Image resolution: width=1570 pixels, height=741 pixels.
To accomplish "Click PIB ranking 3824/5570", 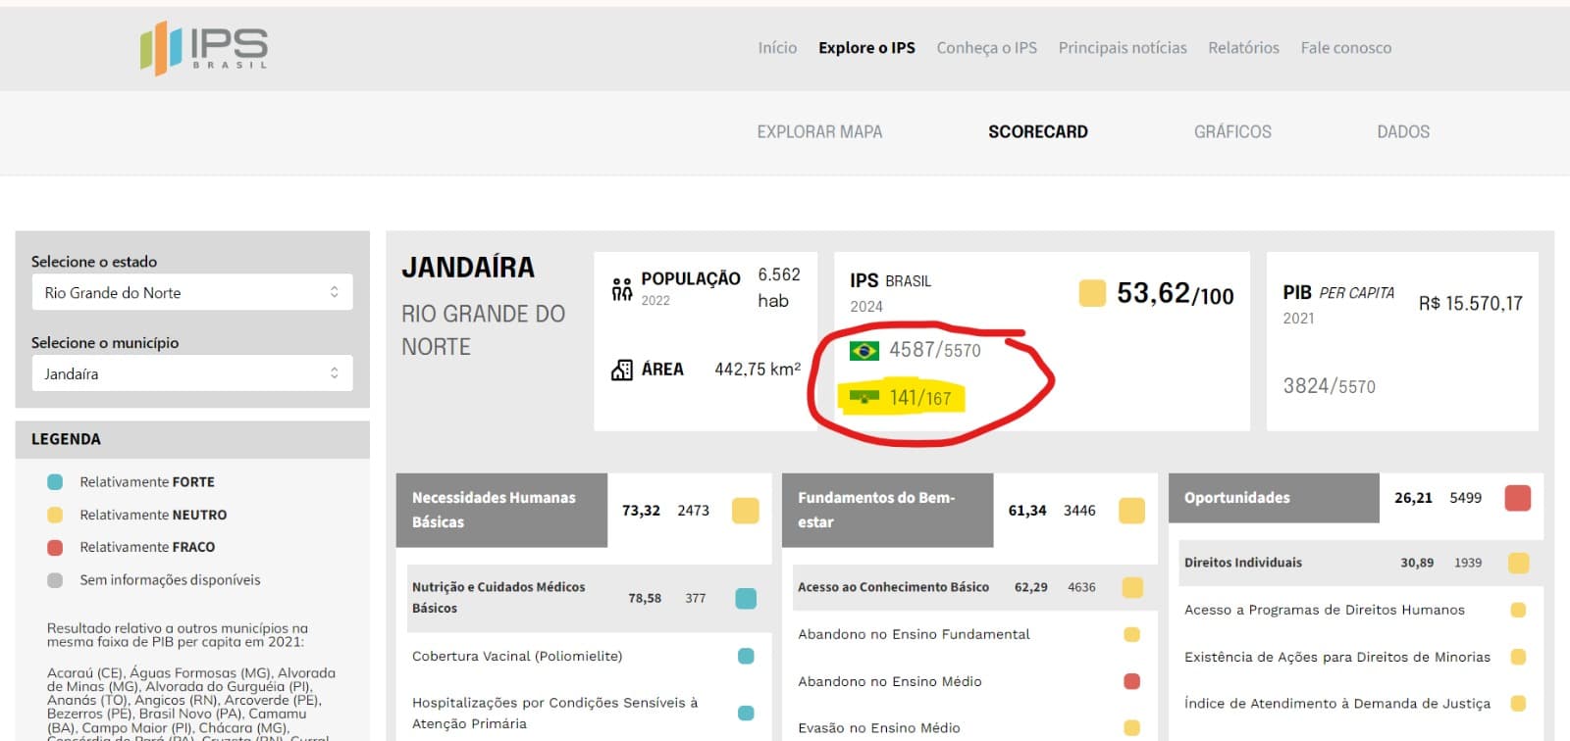I will [1330, 386].
